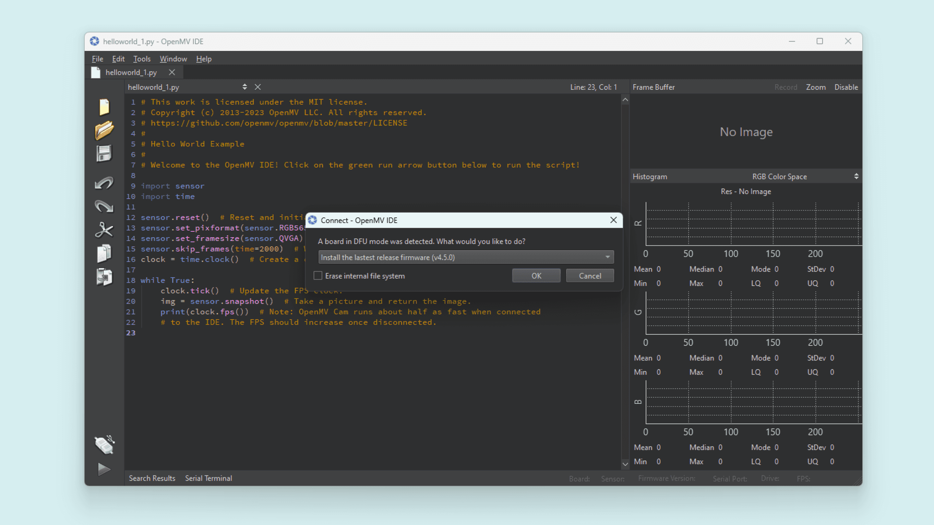This screenshot has height=525, width=934.
Task: Close the helloworld_1.py editor tab
Action: pos(172,72)
